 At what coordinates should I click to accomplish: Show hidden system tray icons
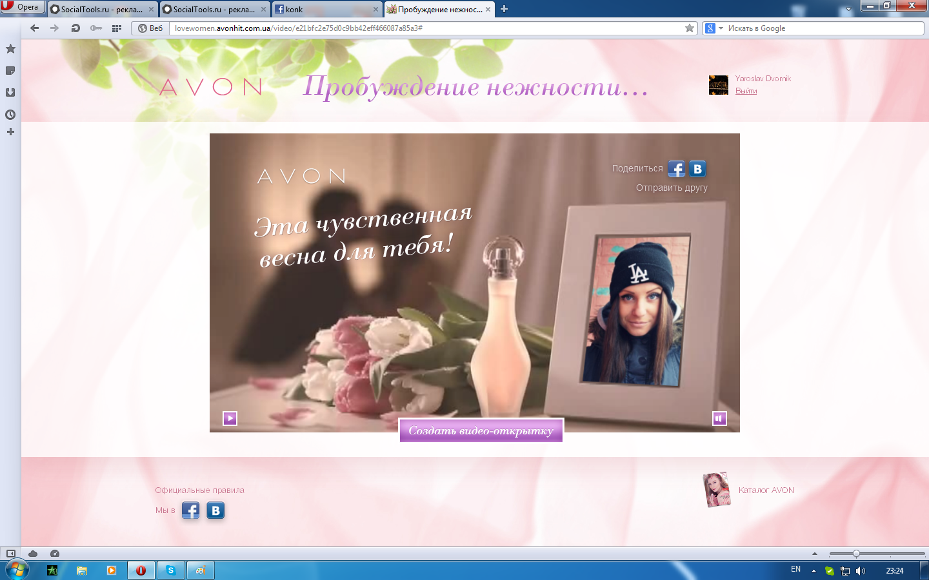point(814,571)
